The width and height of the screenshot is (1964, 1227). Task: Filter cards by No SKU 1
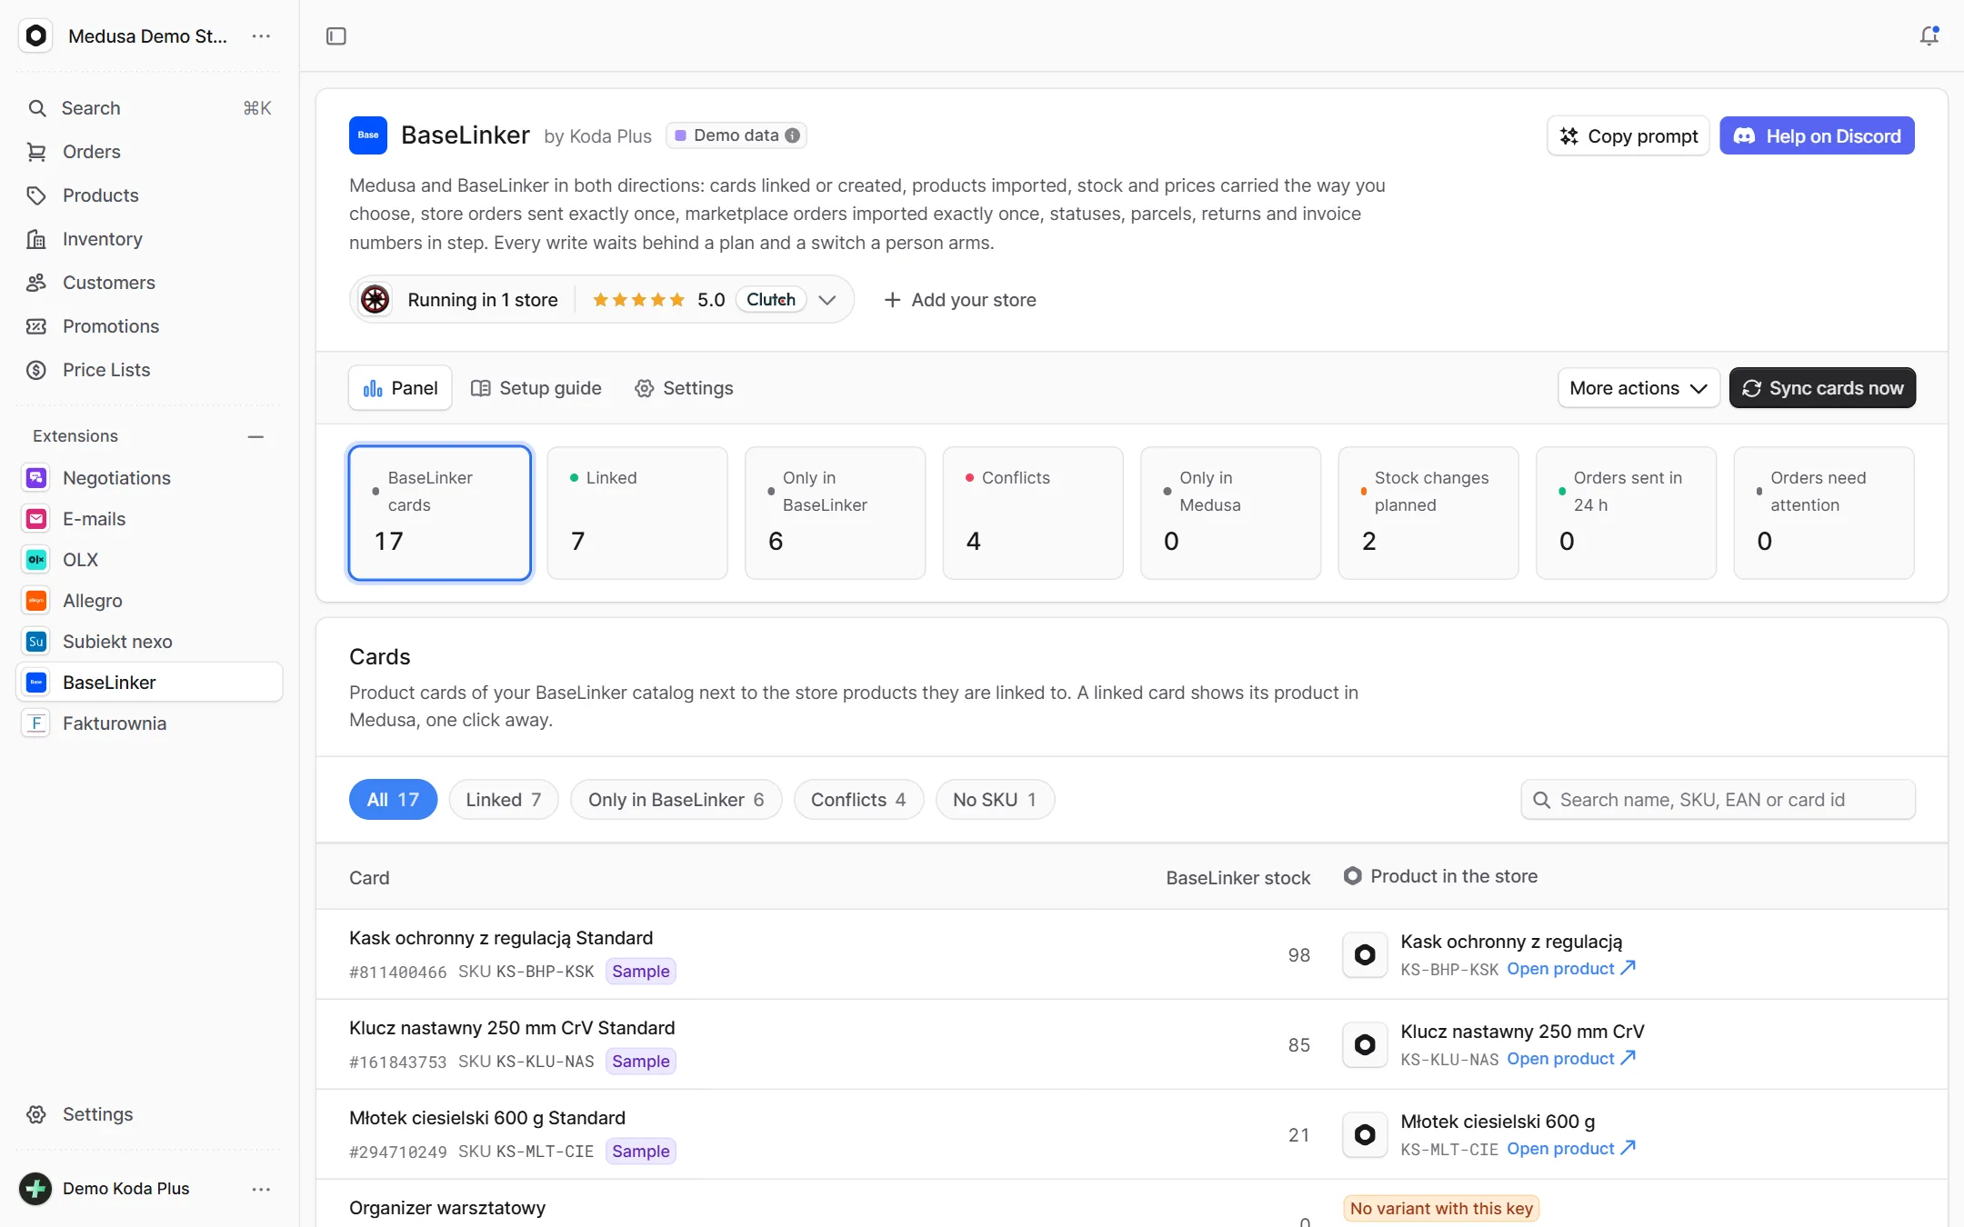[995, 800]
